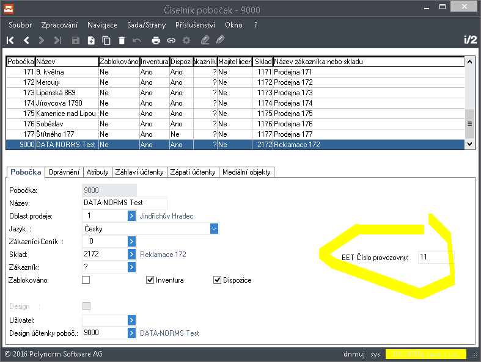Uncheck the Inventura checkbox

(x=150, y=280)
